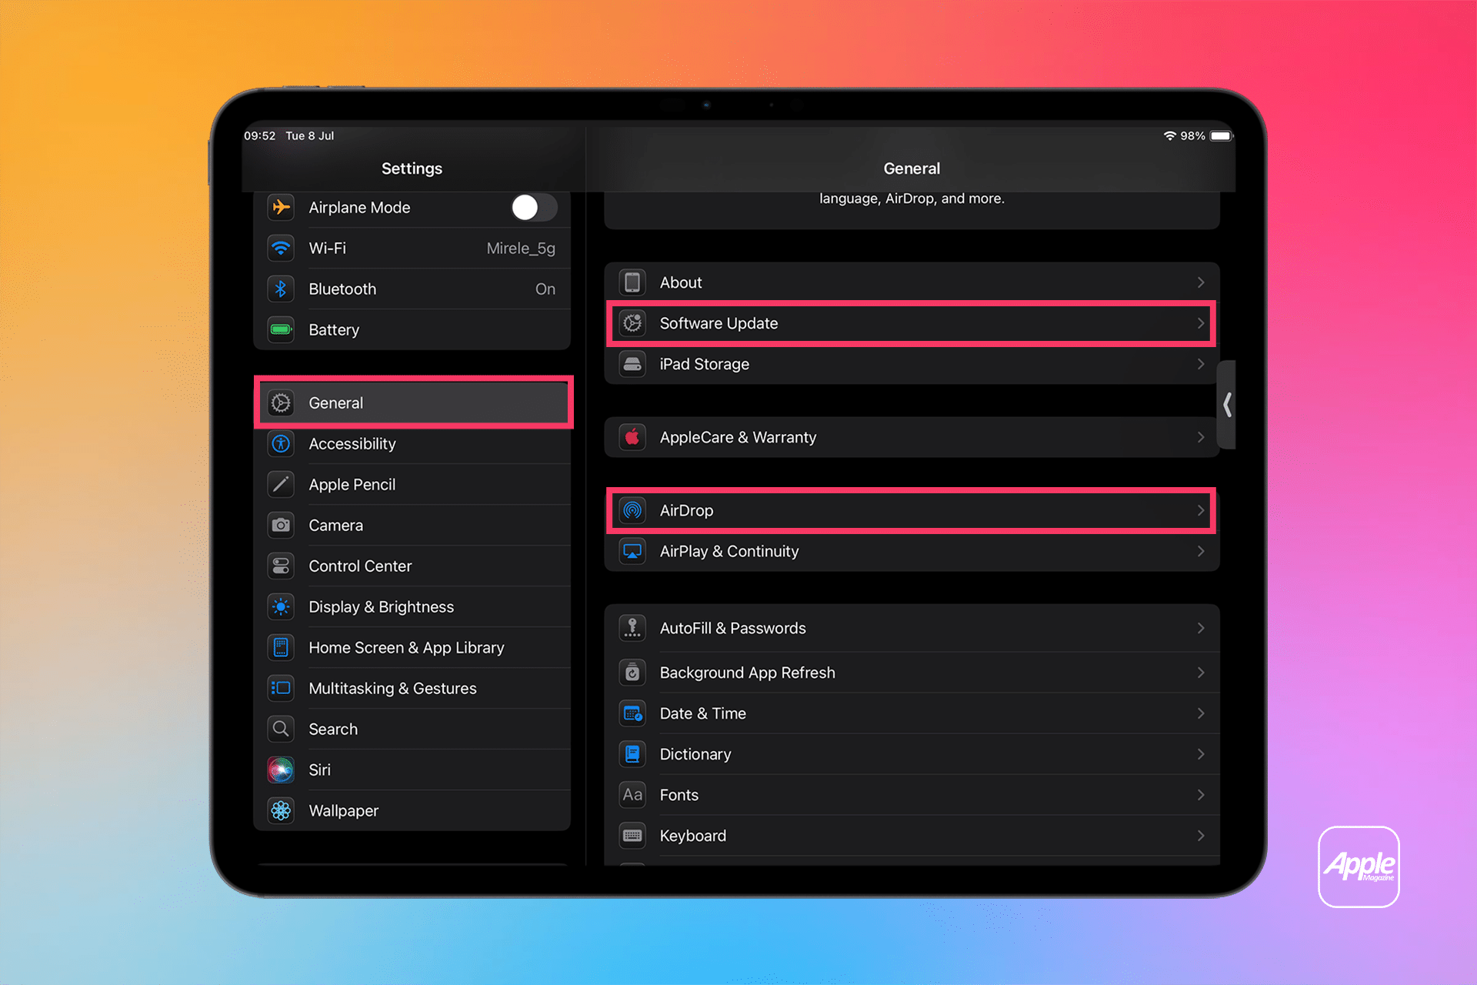The width and height of the screenshot is (1477, 985).
Task: Tap the Settings sidebar title
Action: click(x=412, y=169)
